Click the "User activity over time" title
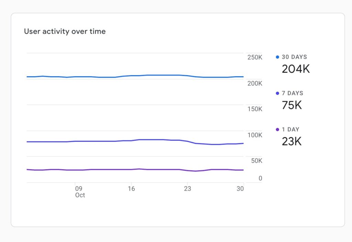 click(65, 32)
